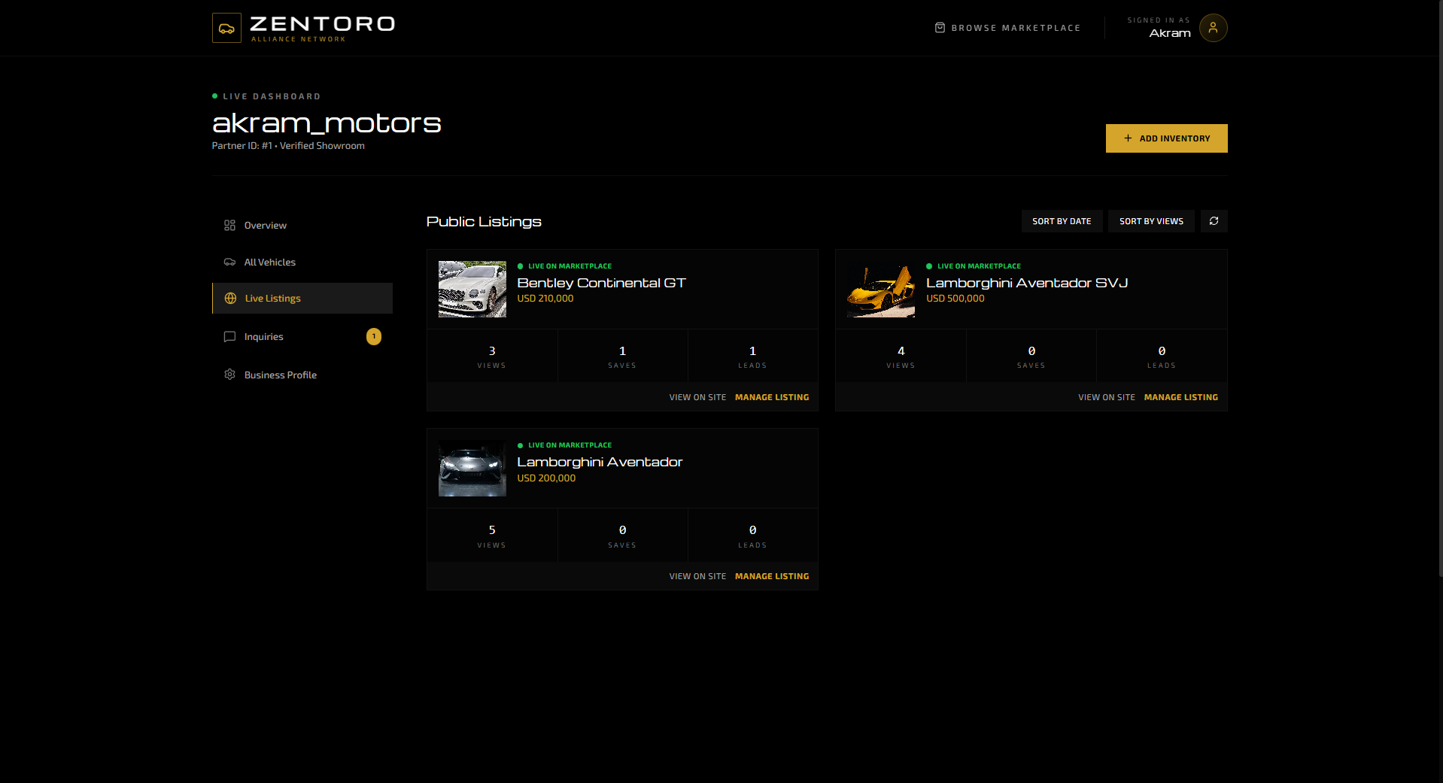
Task: Select the globe icon for Live Listings
Action: coord(229,298)
